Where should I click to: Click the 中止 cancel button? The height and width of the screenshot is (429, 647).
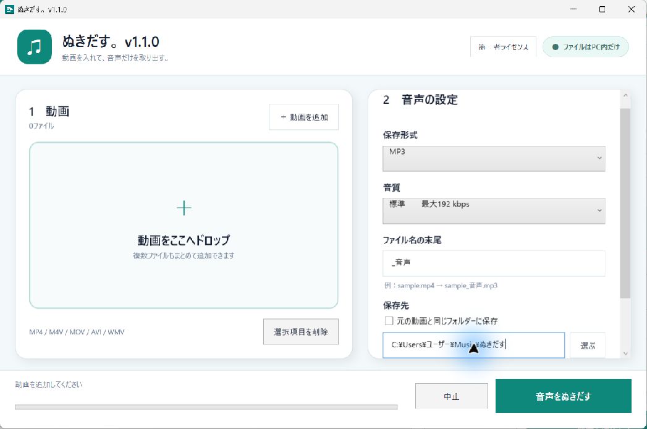451,396
